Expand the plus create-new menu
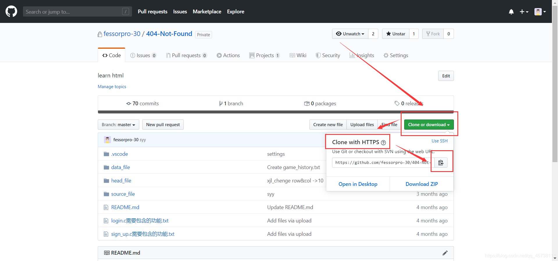Screen dimensions: 558x261 pyautogui.click(x=524, y=12)
